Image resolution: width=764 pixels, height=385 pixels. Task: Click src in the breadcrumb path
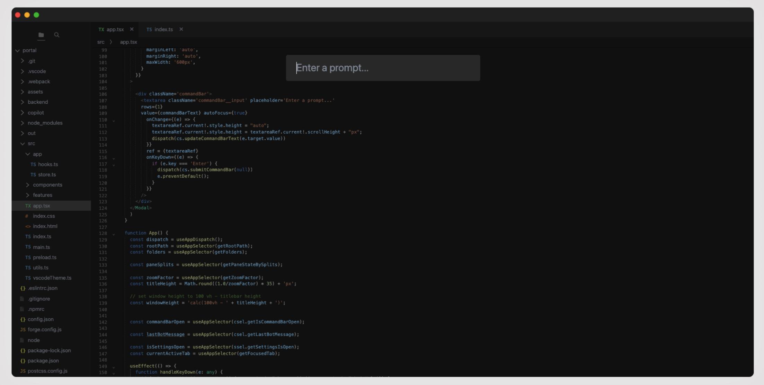pyautogui.click(x=101, y=42)
